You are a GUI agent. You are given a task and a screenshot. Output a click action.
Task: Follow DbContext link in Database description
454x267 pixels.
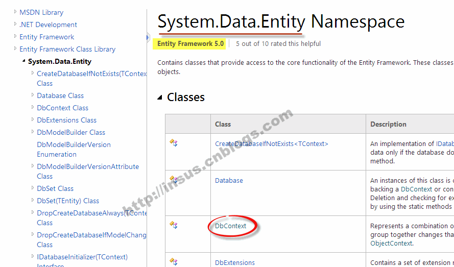pyautogui.click(x=416, y=189)
